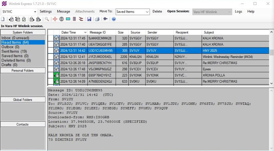Click the Date/Time sort arrow
This screenshot has width=274, height=151.
coord(85,33)
